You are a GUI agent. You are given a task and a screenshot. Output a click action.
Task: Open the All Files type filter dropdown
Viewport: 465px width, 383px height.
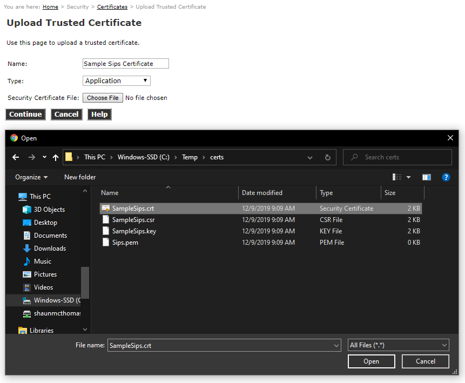coord(399,345)
